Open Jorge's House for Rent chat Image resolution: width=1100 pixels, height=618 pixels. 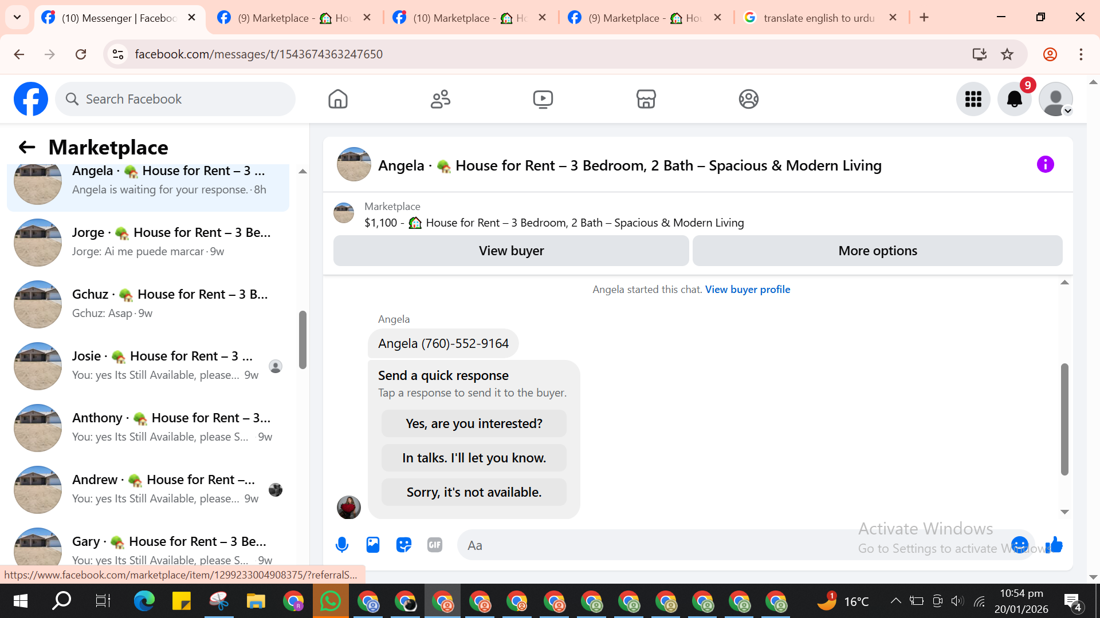pyautogui.click(x=148, y=243)
